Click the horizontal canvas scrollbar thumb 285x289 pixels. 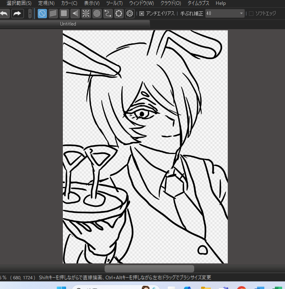coord(149,269)
